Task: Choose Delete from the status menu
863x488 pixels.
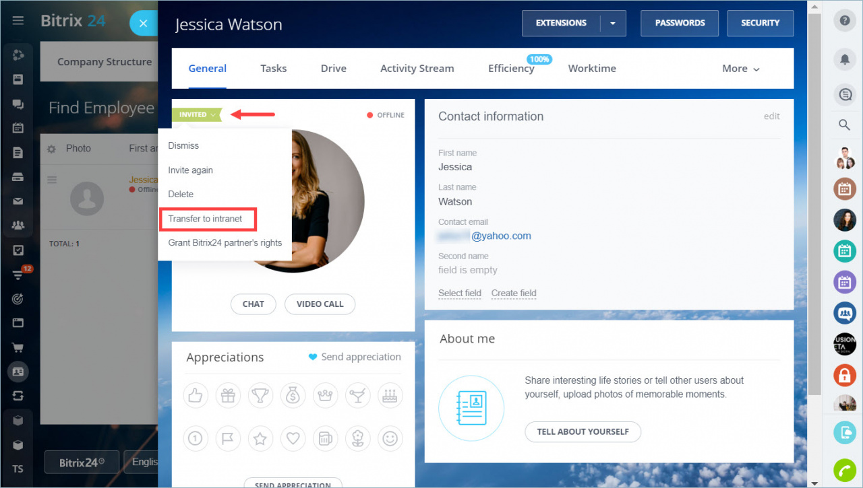Action: [181, 194]
